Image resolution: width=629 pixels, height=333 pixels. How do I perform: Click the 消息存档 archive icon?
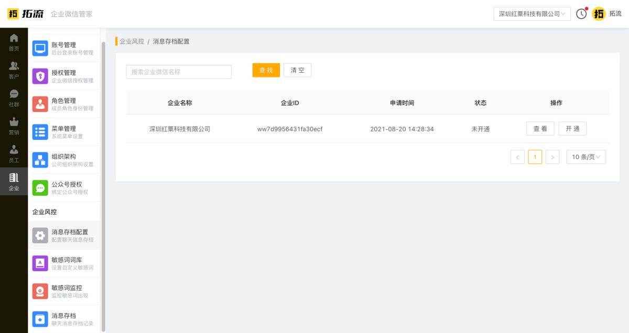click(40, 318)
